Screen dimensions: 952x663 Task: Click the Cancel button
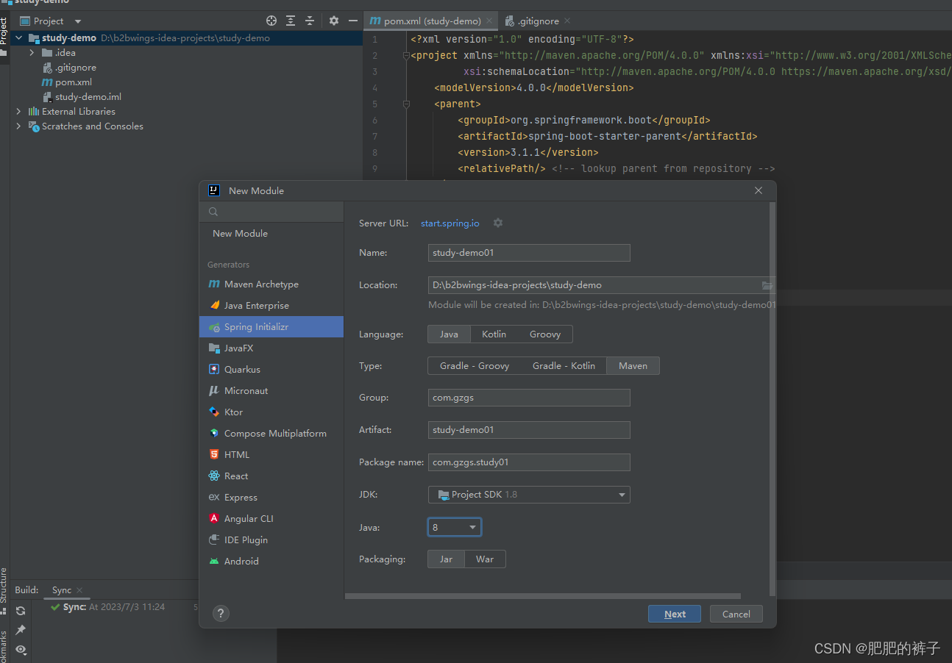point(736,614)
